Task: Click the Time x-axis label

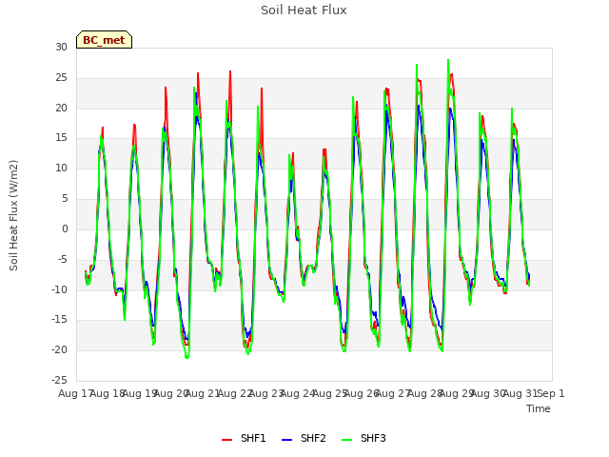Action: 539,408
